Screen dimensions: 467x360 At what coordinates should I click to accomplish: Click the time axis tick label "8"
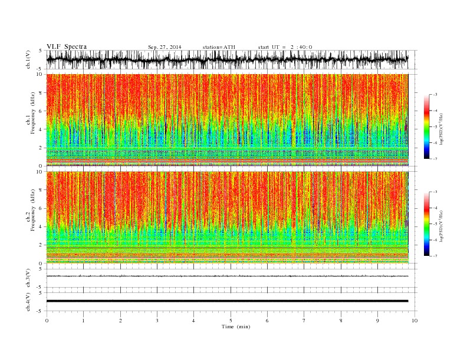point(341,321)
